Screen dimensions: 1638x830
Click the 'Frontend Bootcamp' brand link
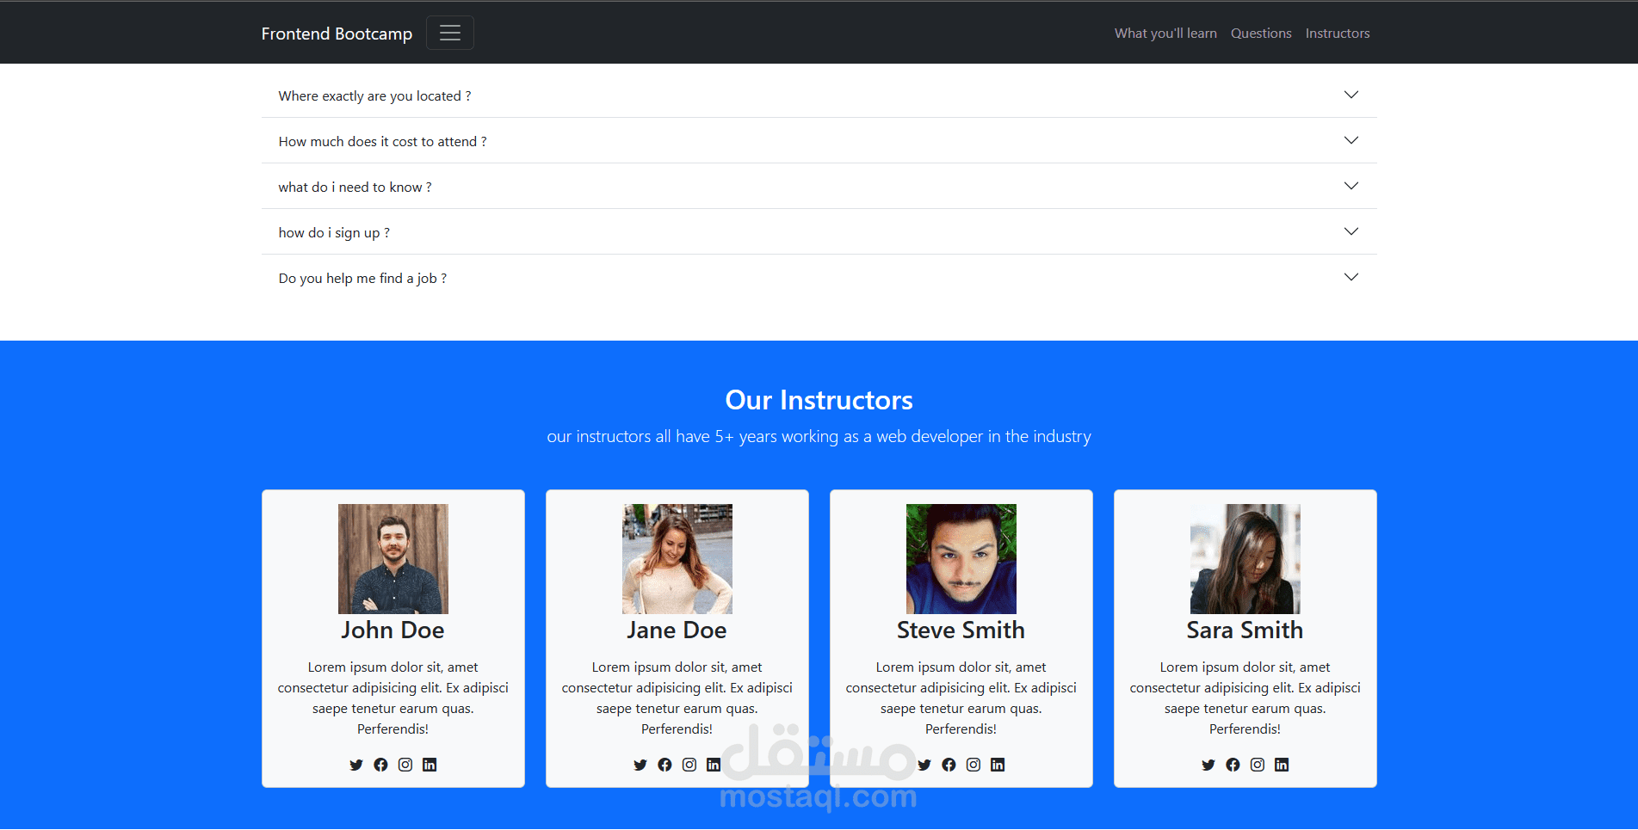coord(337,33)
